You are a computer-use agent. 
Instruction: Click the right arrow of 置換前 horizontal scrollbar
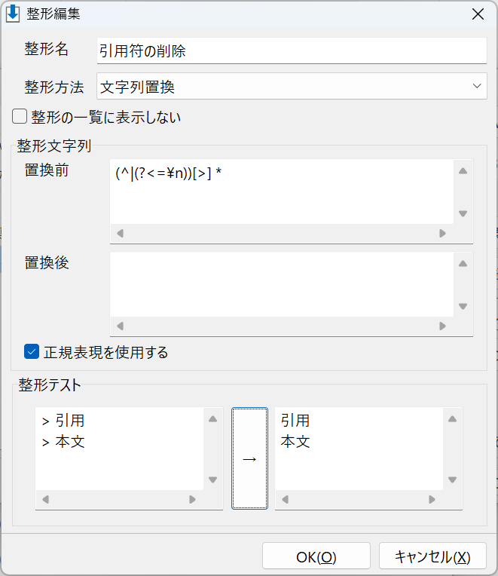442,233
